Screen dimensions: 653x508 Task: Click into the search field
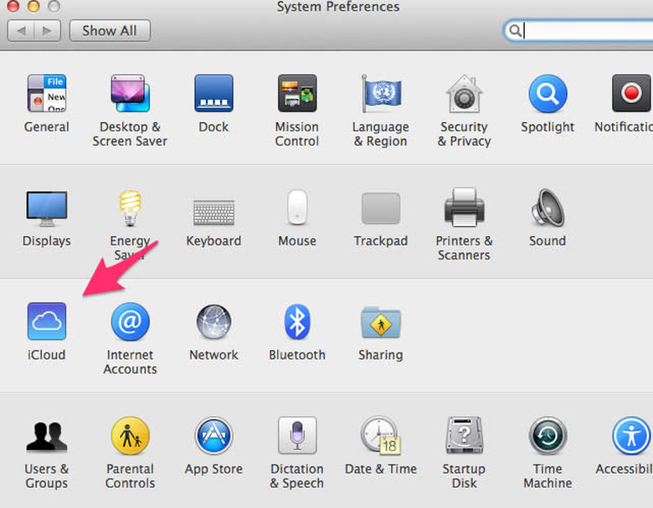pos(578,30)
